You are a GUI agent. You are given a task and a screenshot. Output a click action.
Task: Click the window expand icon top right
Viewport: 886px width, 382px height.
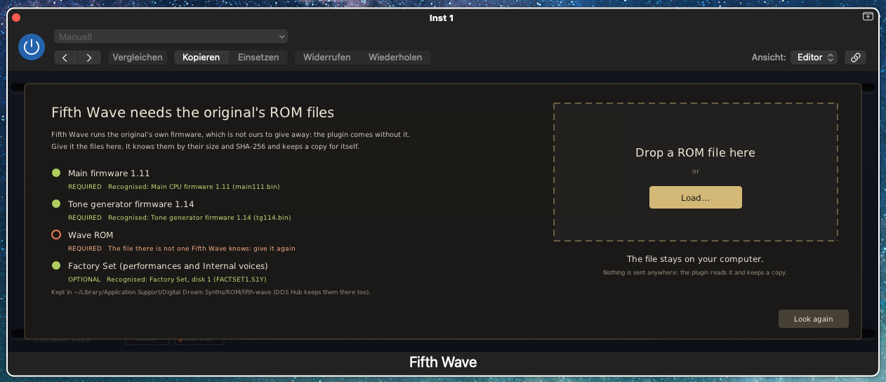[868, 16]
